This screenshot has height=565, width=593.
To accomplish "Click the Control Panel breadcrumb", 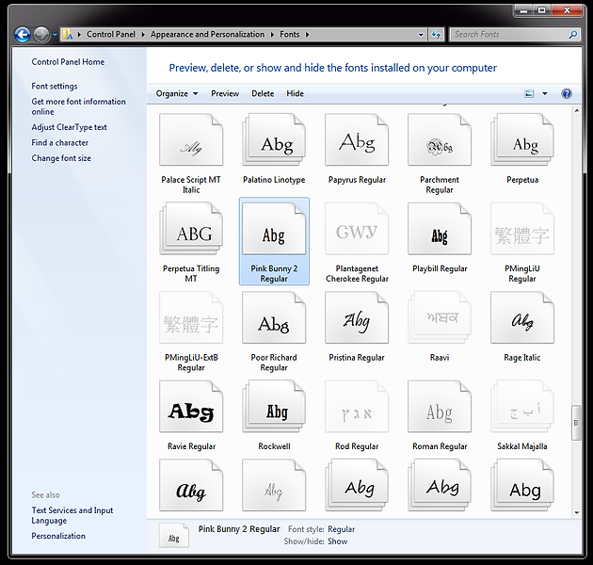I will tap(111, 35).
